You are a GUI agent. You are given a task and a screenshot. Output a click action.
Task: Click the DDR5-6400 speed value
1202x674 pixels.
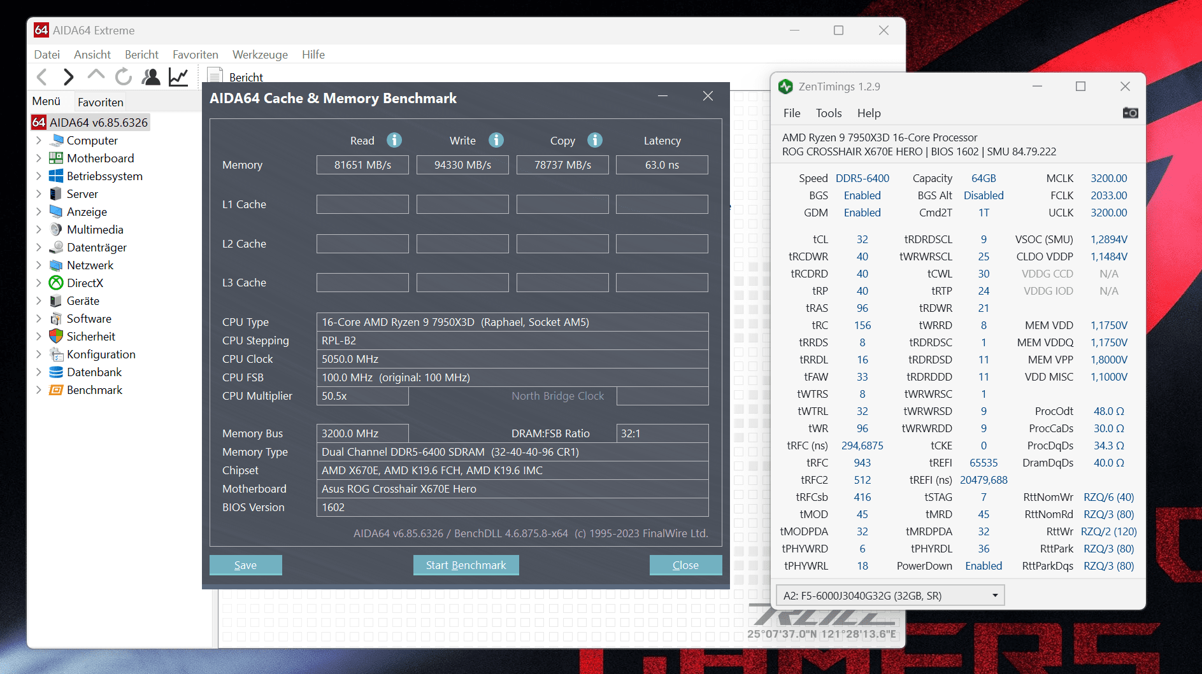pos(862,178)
